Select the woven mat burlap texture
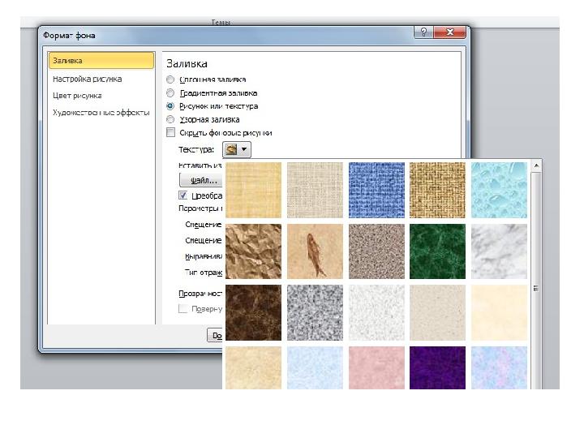584x438 pixels. (438, 190)
